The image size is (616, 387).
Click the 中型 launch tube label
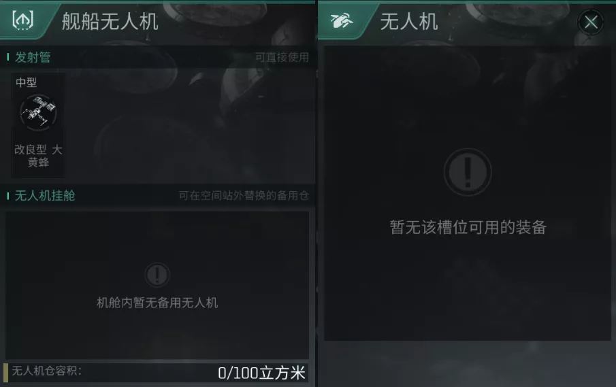(27, 82)
